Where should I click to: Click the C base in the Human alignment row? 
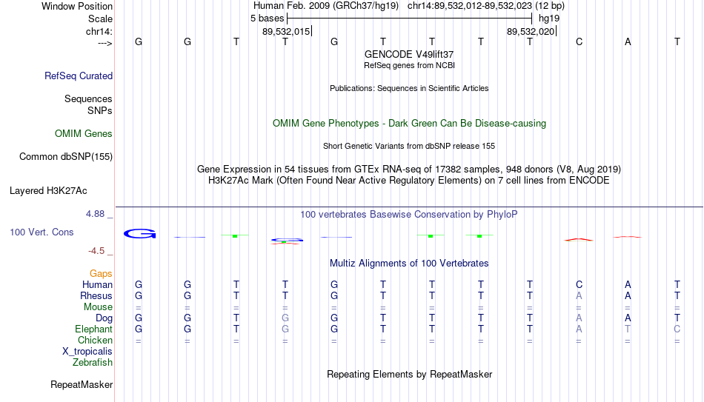point(579,285)
